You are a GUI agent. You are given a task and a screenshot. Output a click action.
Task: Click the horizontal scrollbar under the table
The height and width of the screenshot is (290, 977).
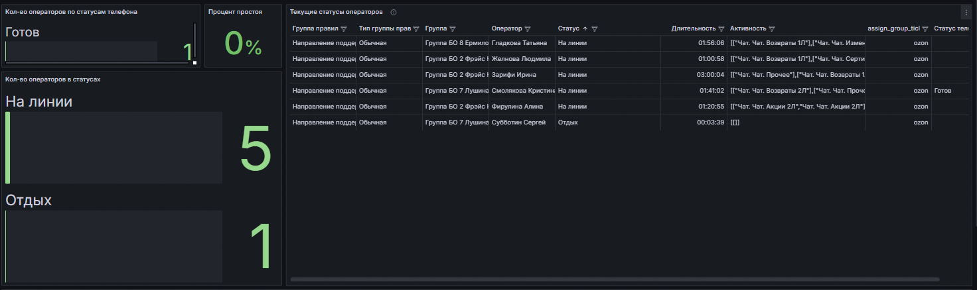click(x=597, y=280)
